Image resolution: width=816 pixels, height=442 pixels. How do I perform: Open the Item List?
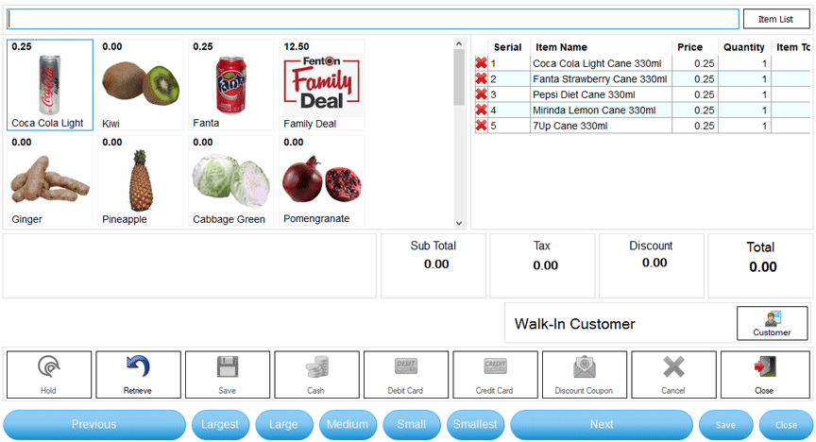[x=776, y=19]
